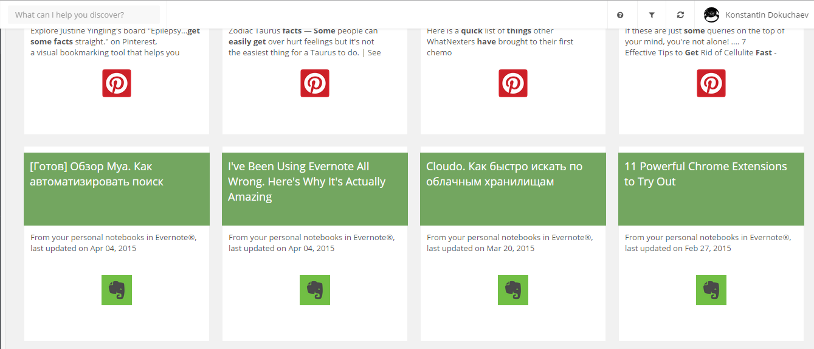This screenshot has width=814, height=349.
Task: Open the filter funnel icon
Action: pos(652,15)
